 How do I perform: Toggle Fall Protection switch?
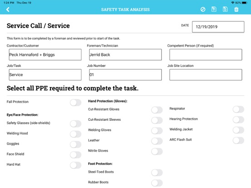pyautogui.click(x=75, y=103)
